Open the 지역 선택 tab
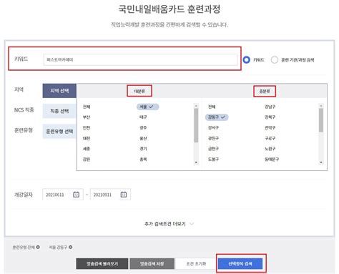This screenshot has height=274, width=339. pos(59,91)
